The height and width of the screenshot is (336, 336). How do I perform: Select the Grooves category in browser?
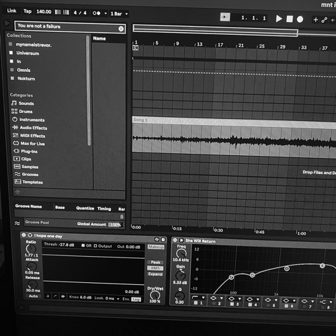tap(26, 174)
